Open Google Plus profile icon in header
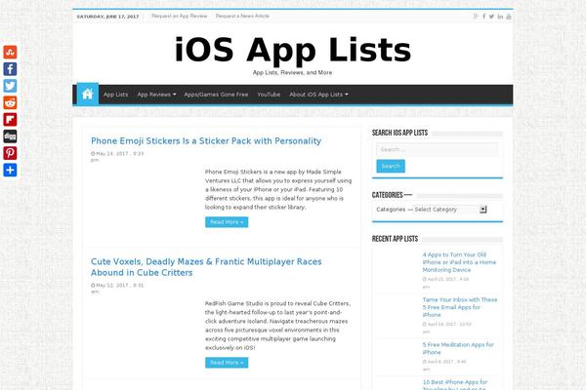This screenshot has height=390, width=586. point(476,16)
